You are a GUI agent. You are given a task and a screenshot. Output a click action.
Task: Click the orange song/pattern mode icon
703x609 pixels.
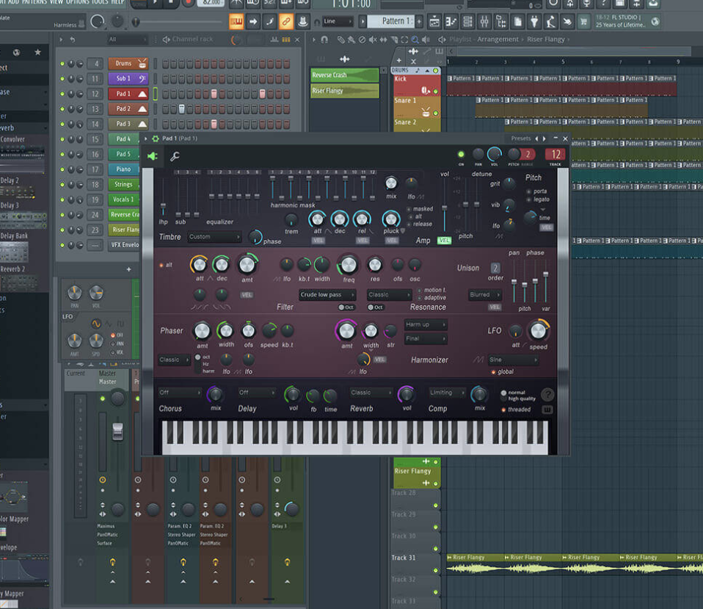236,21
